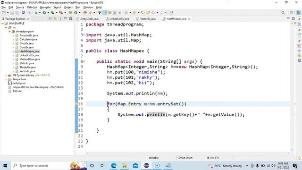Viewport: 302px width, 170px height.
Task: Collapse the JAVASAMPLE project node
Action: 2,23
